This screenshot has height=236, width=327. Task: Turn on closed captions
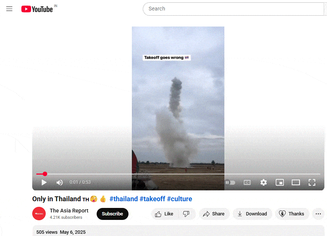(247, 183)
